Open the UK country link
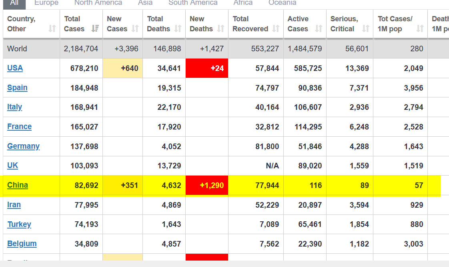This screenshot has height=267, width=449. [12, 166]
